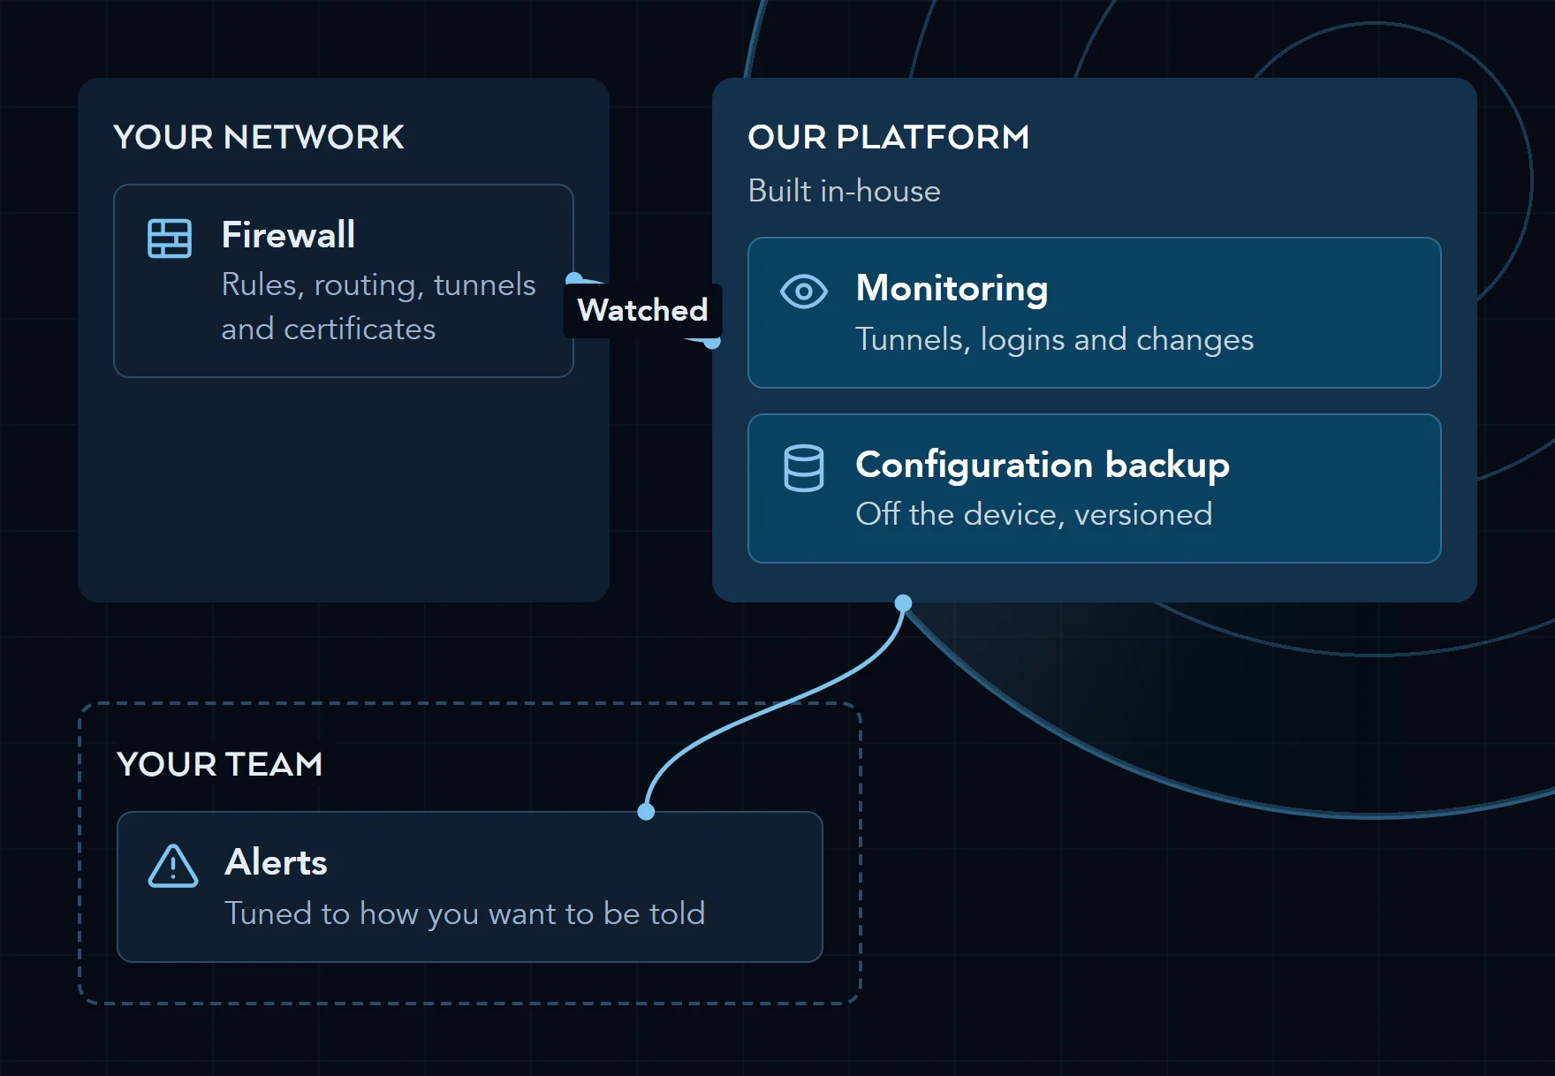Click 'Rules, routing, tunnels and certificates' text
Viewport: 1555px width, 1076px height.
click(x=378, y=307)
